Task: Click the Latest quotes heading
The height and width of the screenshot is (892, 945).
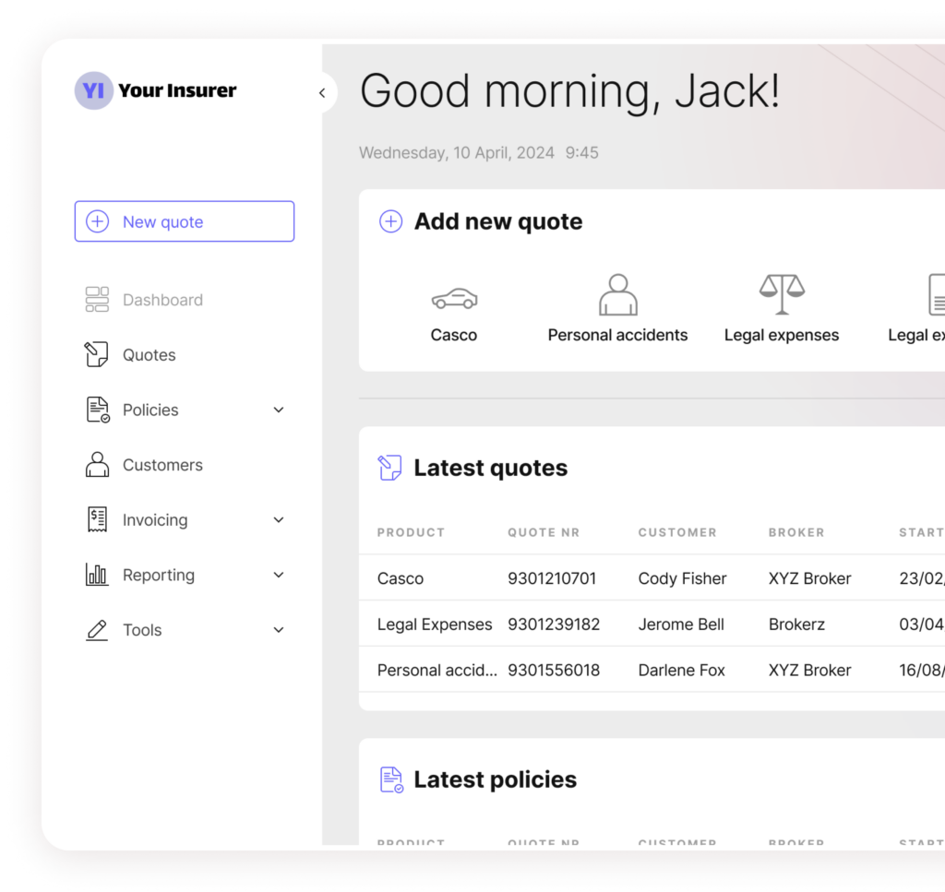Action: [x=491, y=468]
